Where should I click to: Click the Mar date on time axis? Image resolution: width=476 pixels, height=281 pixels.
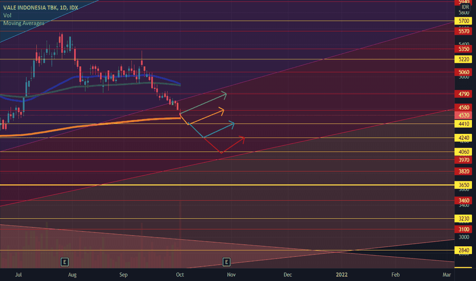click(446, 275)
